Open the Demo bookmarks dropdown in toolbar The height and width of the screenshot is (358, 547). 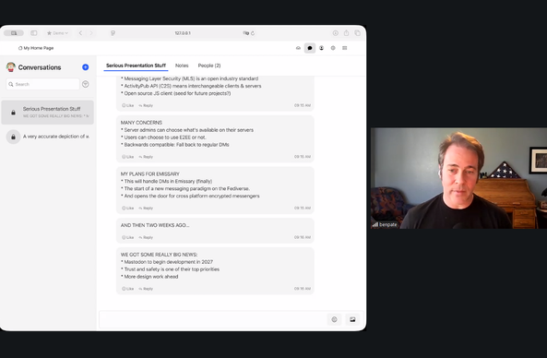click(x=57, y=33)
